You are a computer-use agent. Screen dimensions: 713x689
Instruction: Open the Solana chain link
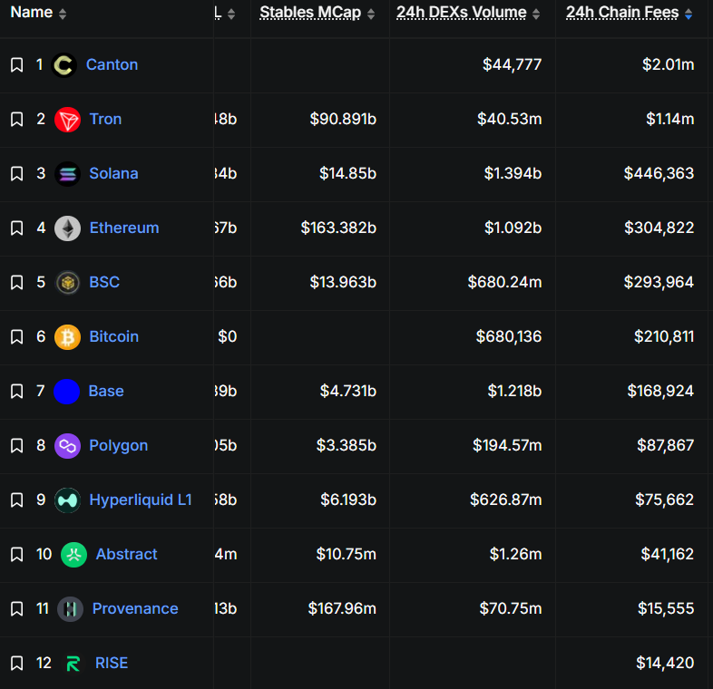[113, 174]
